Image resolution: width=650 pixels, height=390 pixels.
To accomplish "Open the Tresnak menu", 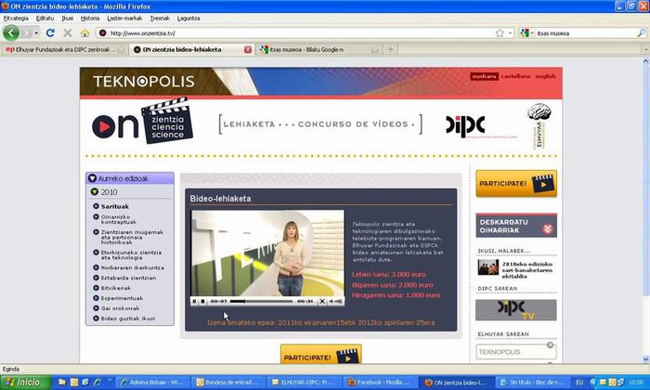I will [160, 19].
